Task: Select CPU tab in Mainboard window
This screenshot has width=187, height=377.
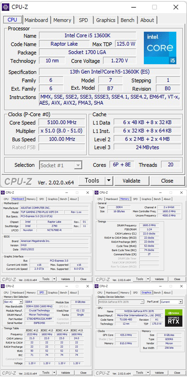Action: coord(6,199)
